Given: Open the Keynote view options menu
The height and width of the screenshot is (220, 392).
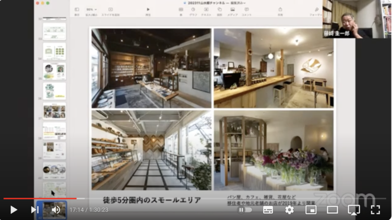Looking at the screenshot, I should [x=77, y=10].
